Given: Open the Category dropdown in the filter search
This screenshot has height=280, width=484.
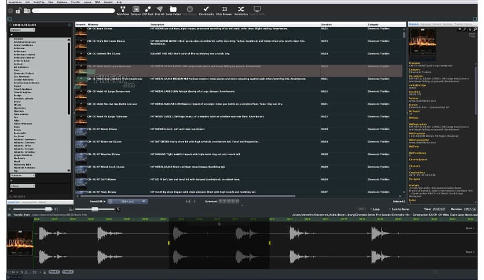Looking at the screenshot, I should tap(23, 30).
